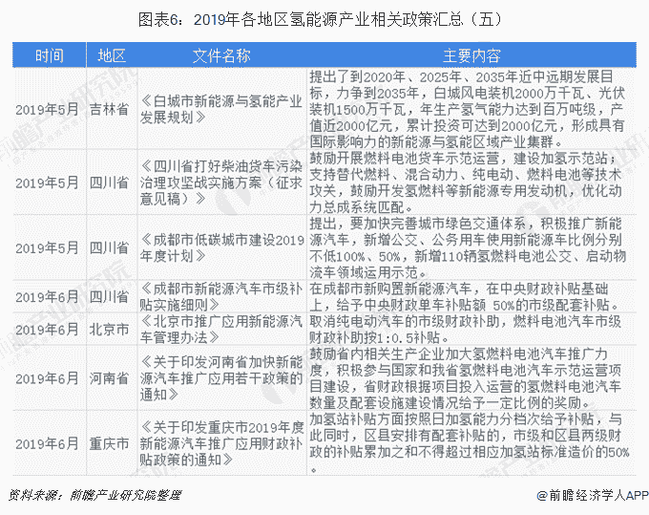This screenshot has width=649, height=515.
Task: Click content starting '鼓励省内相关生产企业加大氢燃料电池'
Action: (466, 378)
